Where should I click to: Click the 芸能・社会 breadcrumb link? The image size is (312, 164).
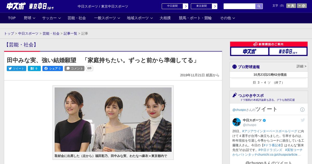pyautogui.click(x=51, y=34)
